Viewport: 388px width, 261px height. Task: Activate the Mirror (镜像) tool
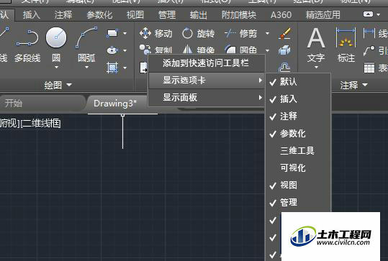click(198, 50)
